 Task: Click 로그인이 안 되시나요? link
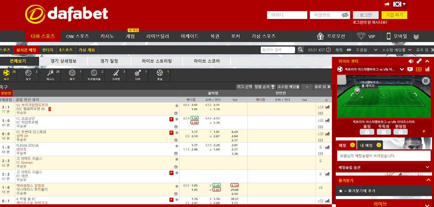[370, 22]
